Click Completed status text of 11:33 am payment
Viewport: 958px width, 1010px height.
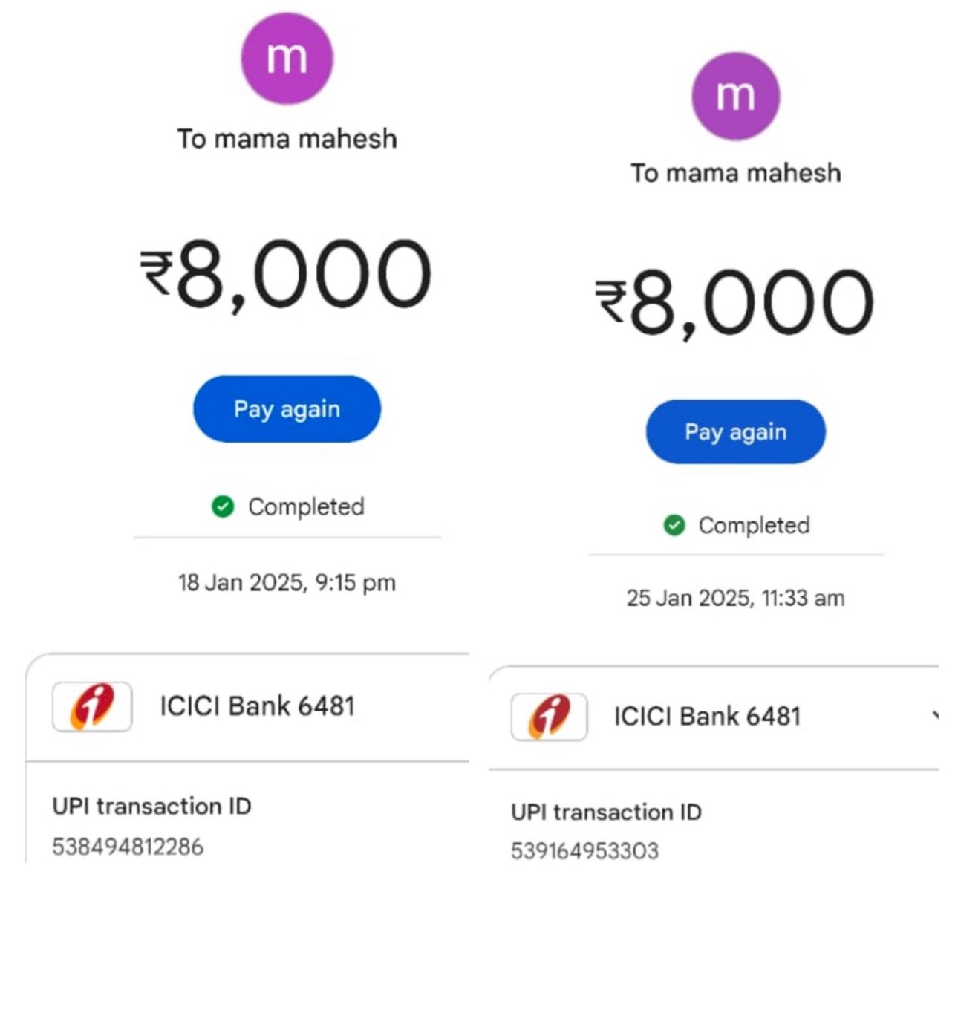click(x=754, y=526)
